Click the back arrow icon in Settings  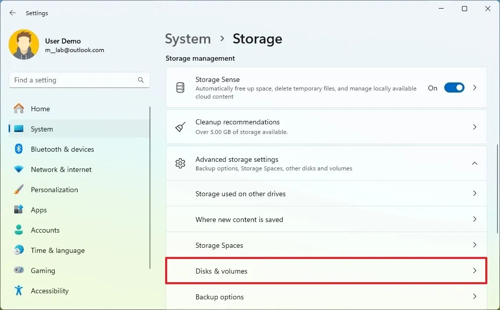point(13,13)
